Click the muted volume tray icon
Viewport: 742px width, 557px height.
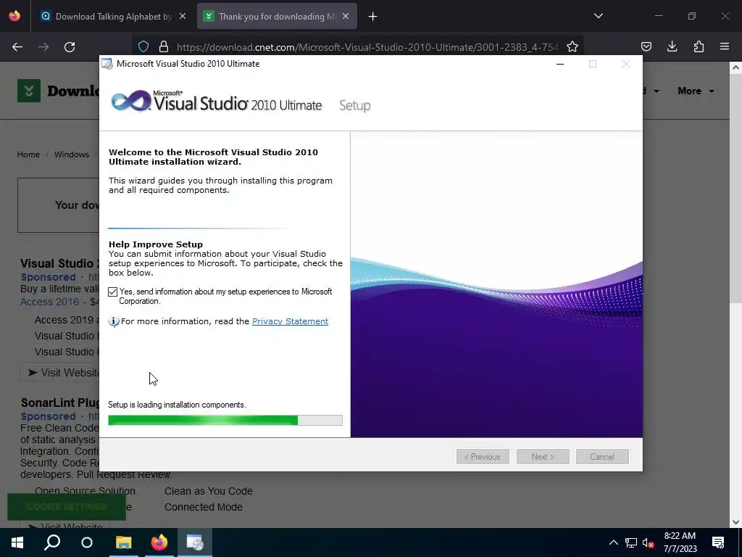[649, 542]
